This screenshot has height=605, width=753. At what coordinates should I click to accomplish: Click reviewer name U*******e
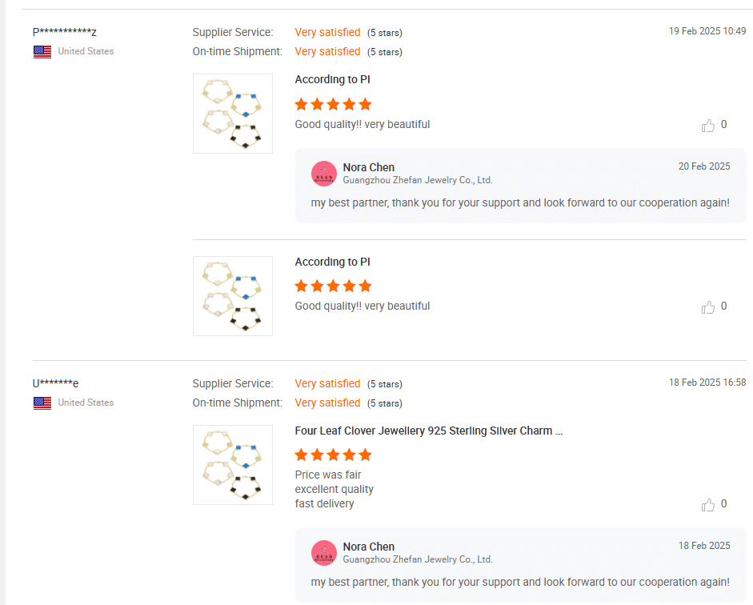55,383
